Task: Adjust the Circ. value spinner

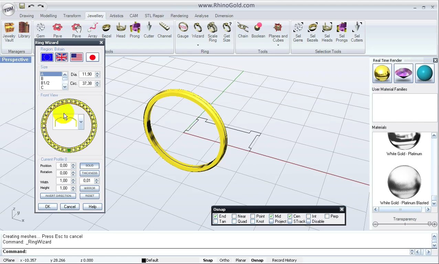Action: click(97, 83)
